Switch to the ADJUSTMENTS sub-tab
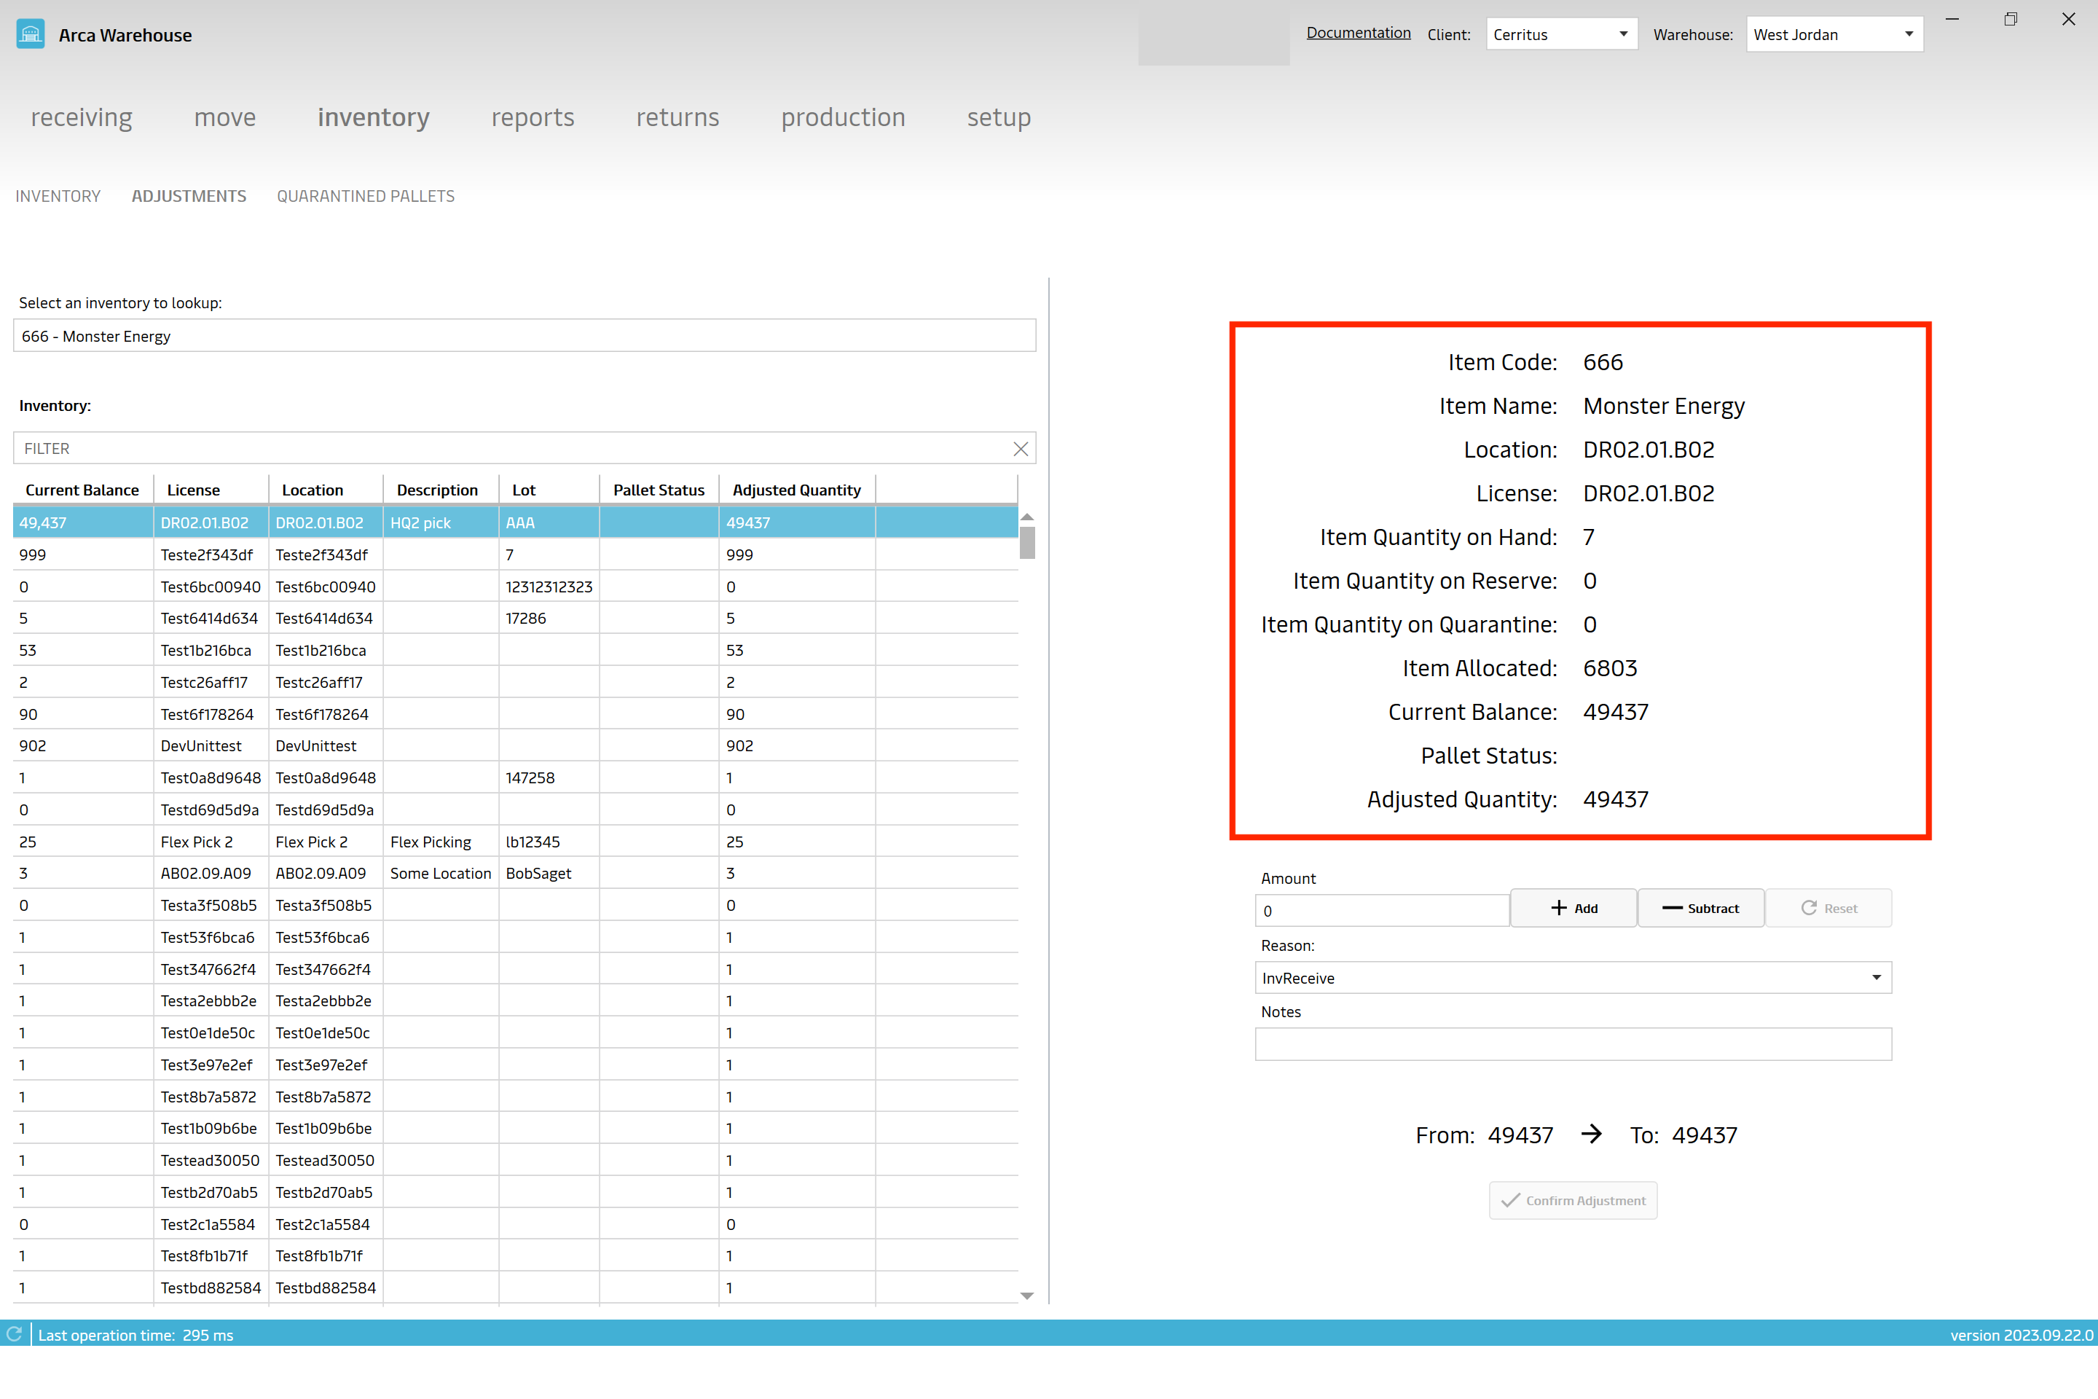Image resolution: width=2098 pixels, height=1399 pixels. [189, 195]
